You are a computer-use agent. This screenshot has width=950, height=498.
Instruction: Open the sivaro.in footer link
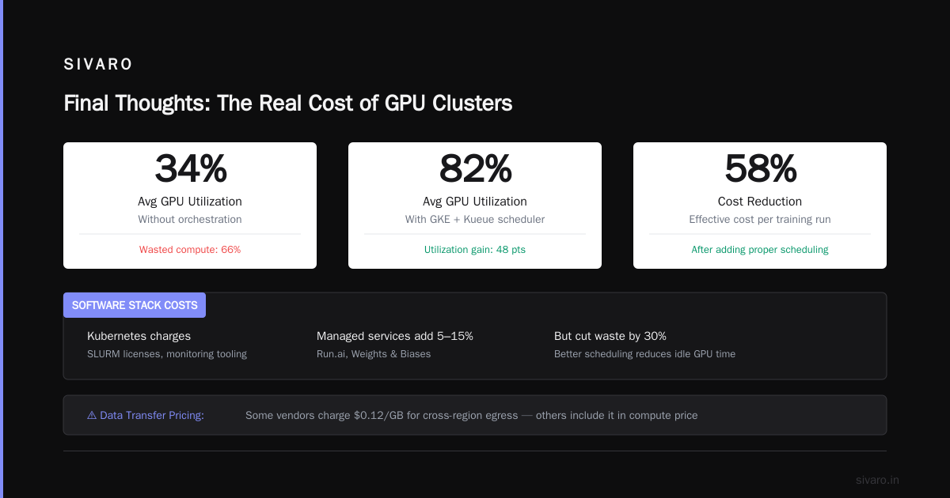point(877,480)
